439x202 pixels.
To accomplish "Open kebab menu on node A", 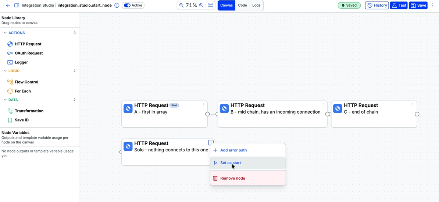I will coord(204,105).
